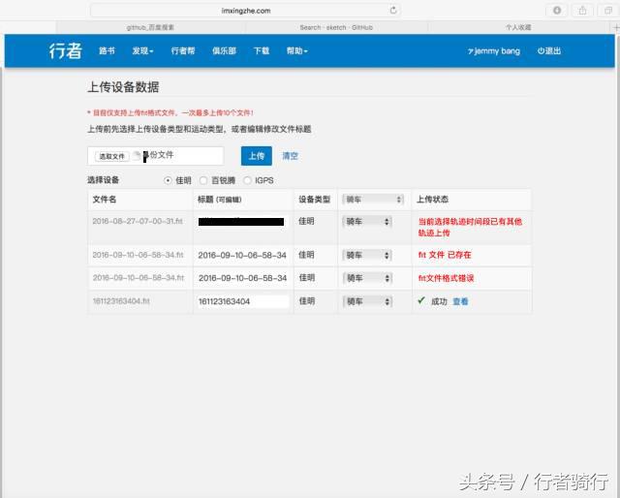Click 设备类型 column header

click(314, 200)
